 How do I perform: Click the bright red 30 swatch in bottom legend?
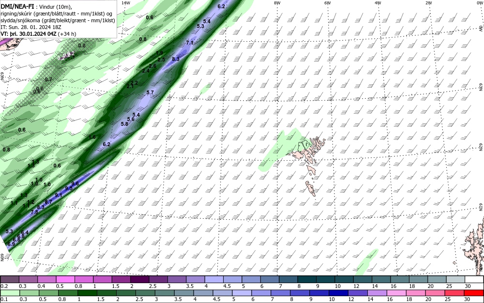click(473, 293)
